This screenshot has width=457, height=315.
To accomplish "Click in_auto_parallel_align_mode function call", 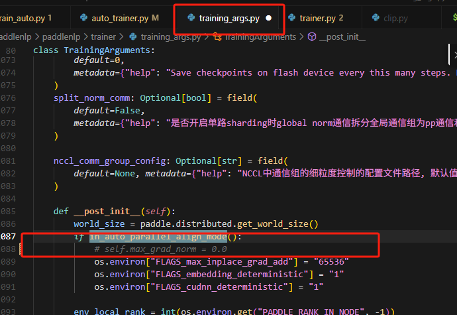I will (159, 237).
